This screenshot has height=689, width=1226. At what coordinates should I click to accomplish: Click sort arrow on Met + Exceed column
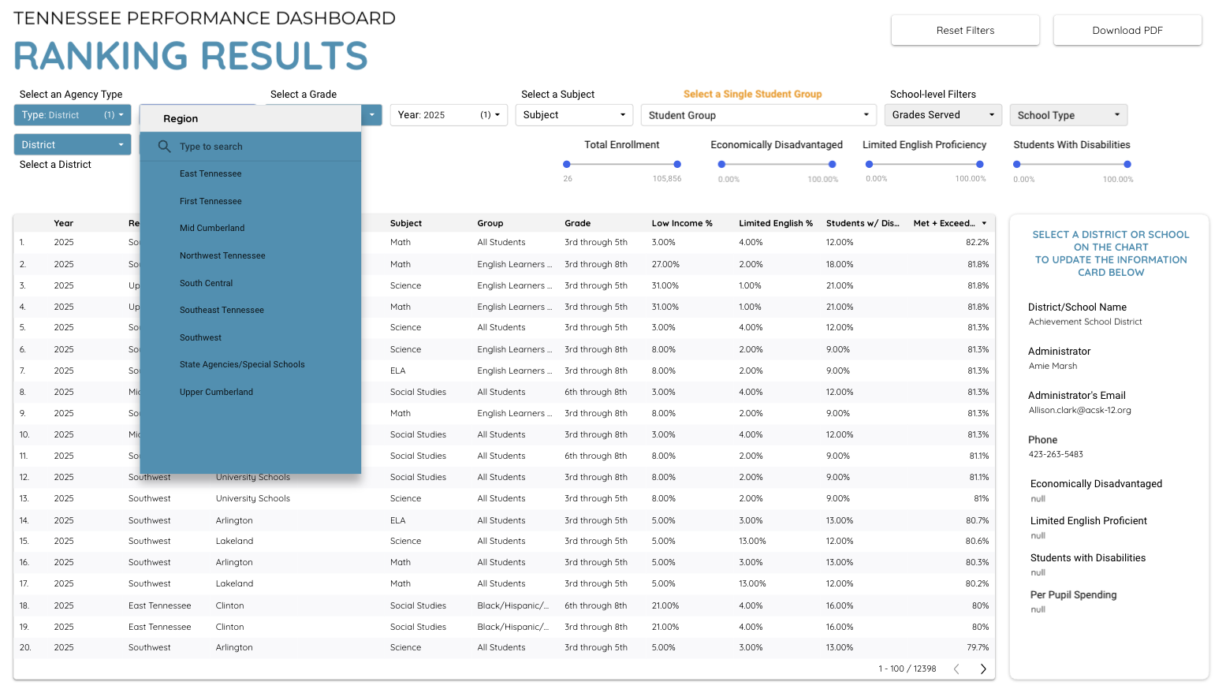click(984, 223)
